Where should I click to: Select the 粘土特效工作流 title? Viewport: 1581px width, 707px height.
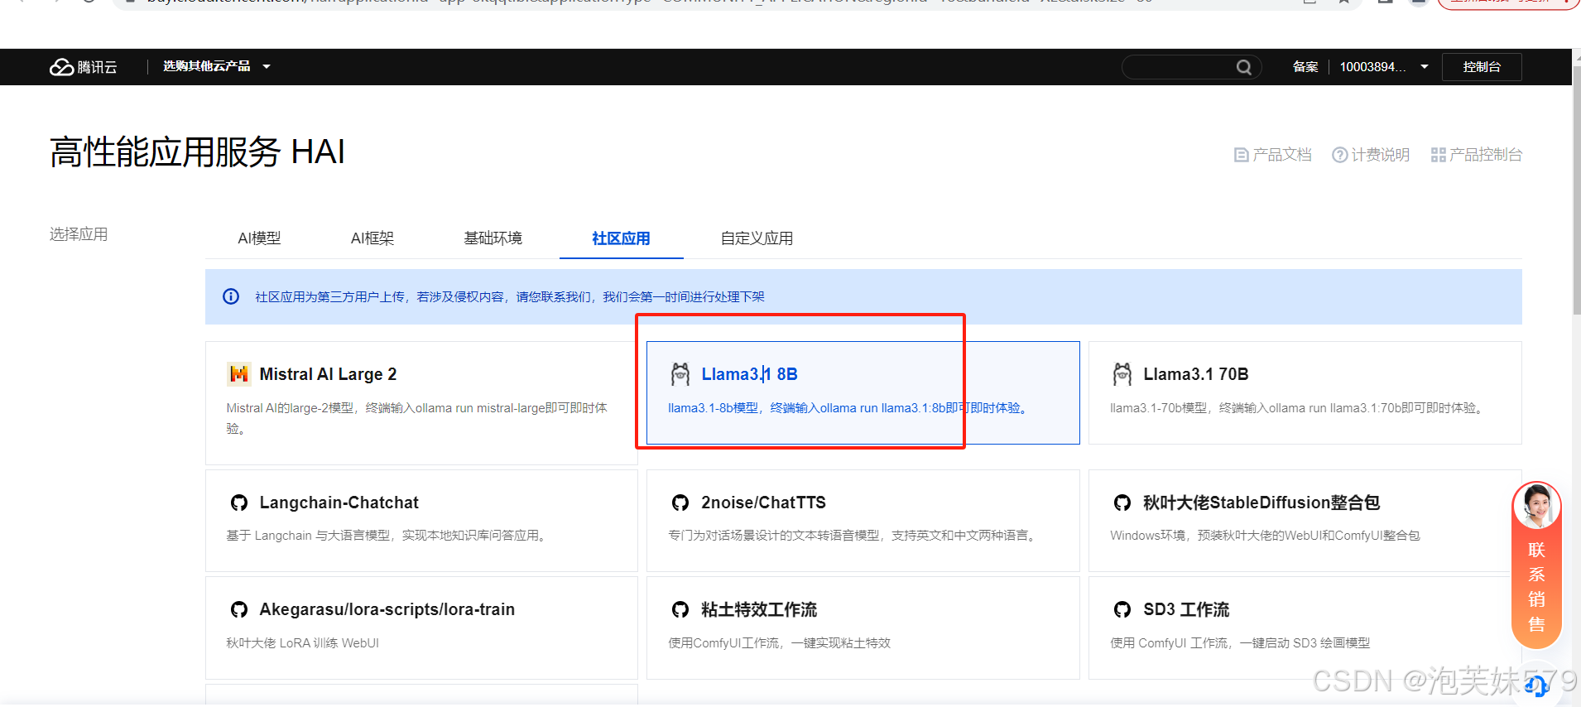point(759,609)
